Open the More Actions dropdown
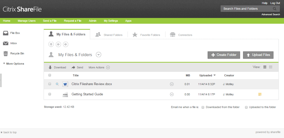 (99, 67)
